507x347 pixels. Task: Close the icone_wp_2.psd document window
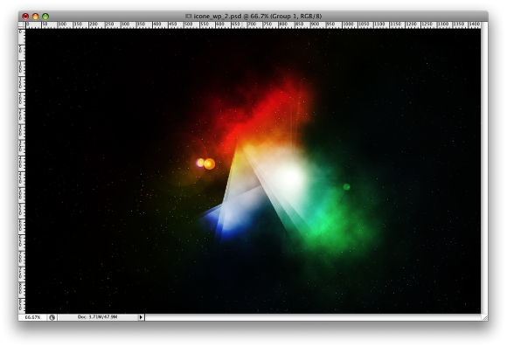click(x=25, y=16)
